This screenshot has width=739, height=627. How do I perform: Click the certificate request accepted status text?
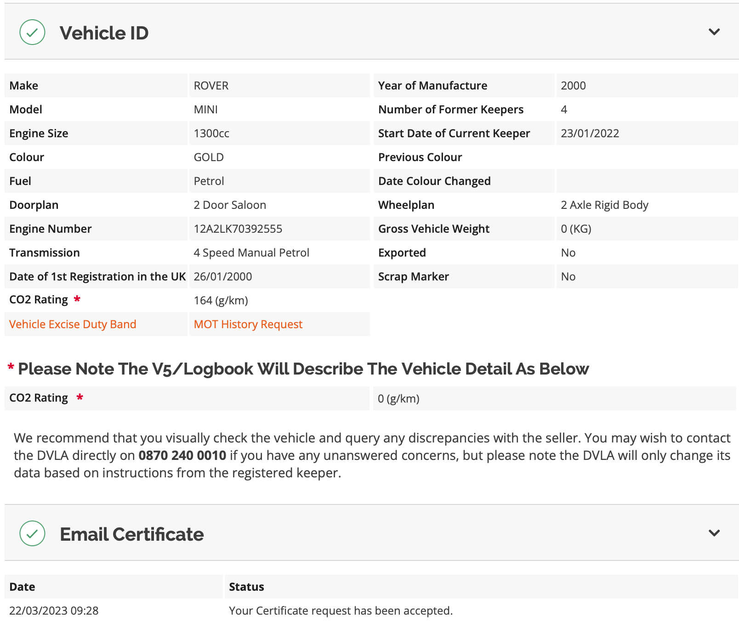coord(341,610)
